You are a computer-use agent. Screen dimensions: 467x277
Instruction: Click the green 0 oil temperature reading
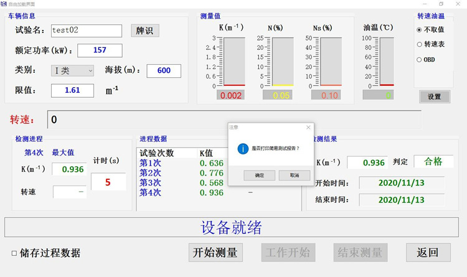(378, 95)
